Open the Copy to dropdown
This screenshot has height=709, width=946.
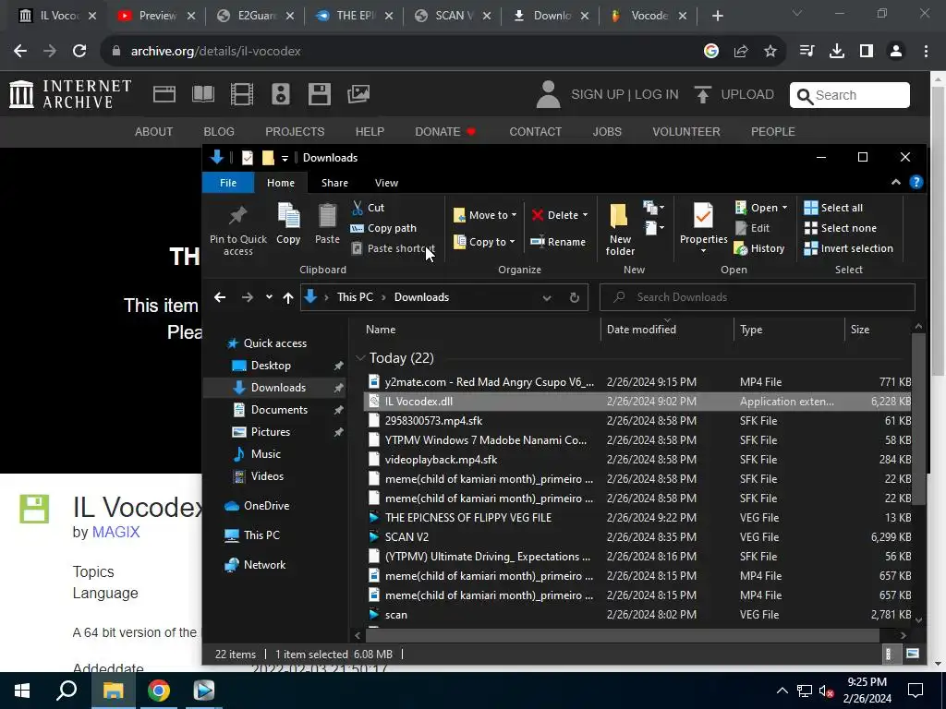(484, 242)
